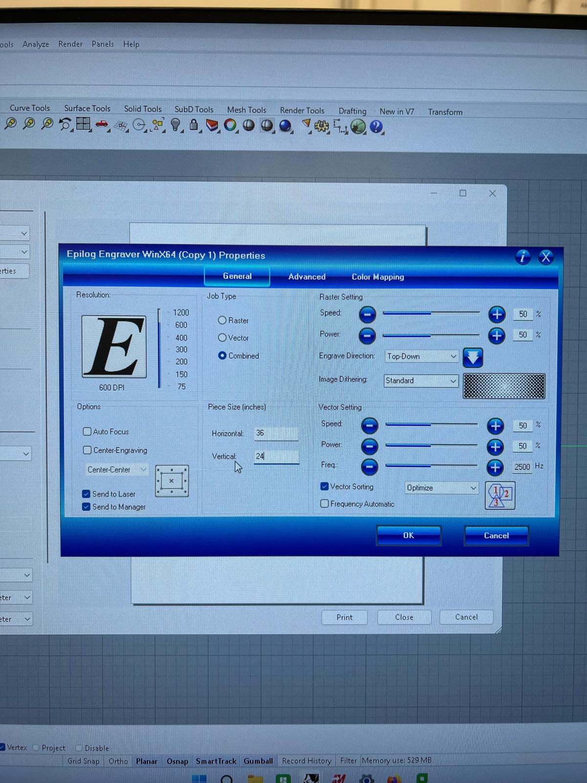Open the Engrave Direction dropdown
The width and height of the screenshot is (587, 783).
[421, 356]
